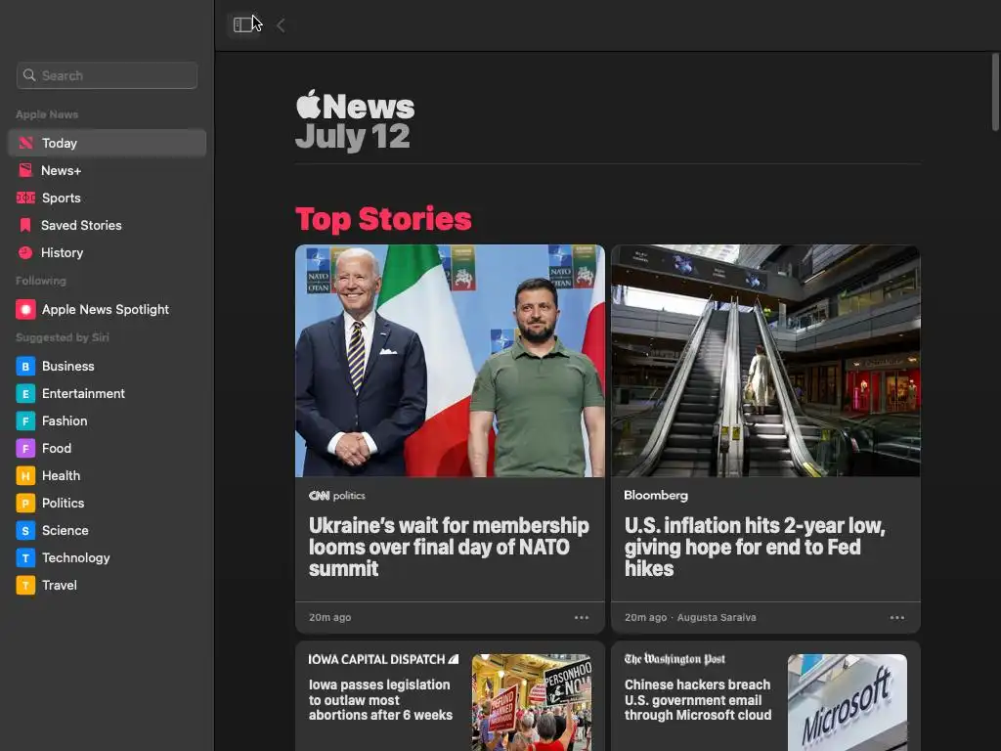This screenshot has width=1001, height=751.
Task: Open the Health topic label
Action: tap(62, 476)
